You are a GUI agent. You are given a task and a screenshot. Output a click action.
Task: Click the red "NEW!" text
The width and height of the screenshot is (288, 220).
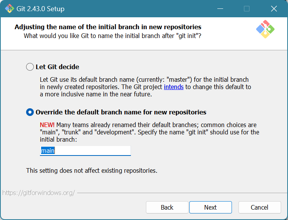pos(47,125)
